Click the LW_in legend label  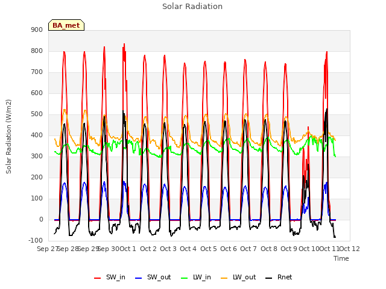point(202,277)
